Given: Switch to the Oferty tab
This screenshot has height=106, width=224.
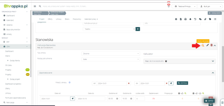Looking at the screenshot, I should [x=50, y=19].
